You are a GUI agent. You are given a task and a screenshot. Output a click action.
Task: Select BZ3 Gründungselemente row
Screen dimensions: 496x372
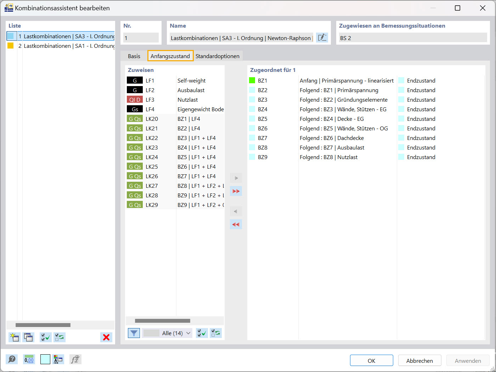pyautogui.click(x=366, y=100)
